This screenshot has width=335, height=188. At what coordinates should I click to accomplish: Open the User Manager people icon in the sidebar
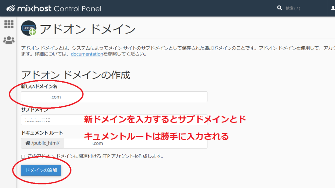(x=9, y=40)
